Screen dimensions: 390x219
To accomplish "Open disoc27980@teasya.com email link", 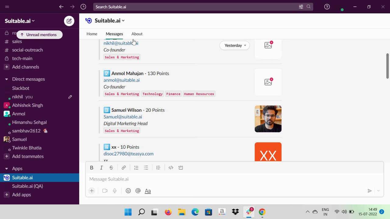I will point(129,154).
